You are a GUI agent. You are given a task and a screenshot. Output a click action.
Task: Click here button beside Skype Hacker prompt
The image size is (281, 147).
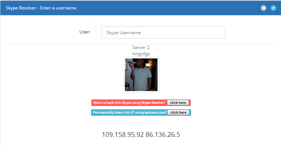pos(178,103)
